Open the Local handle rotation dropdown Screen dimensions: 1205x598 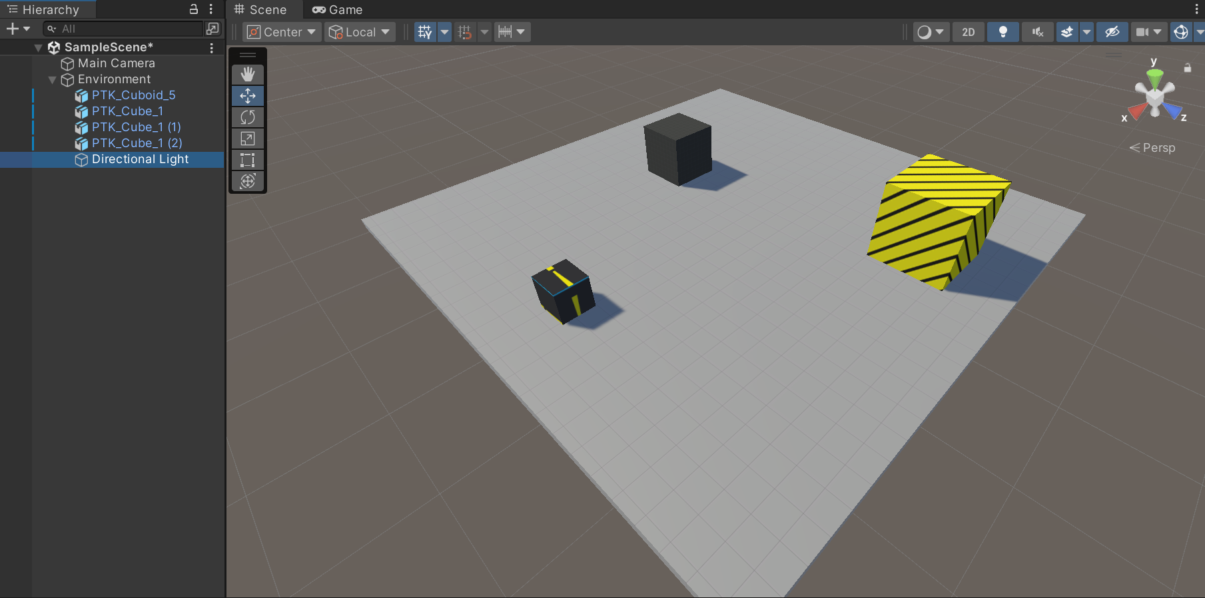(x=360, y=32)
